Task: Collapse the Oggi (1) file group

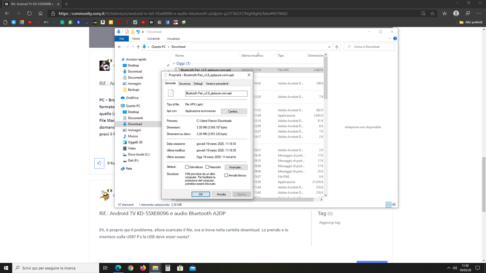Action: (174, 63)
